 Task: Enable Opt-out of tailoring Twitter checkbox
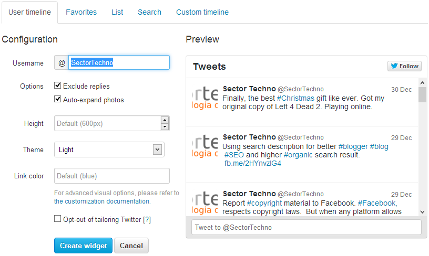coord(57,219)
